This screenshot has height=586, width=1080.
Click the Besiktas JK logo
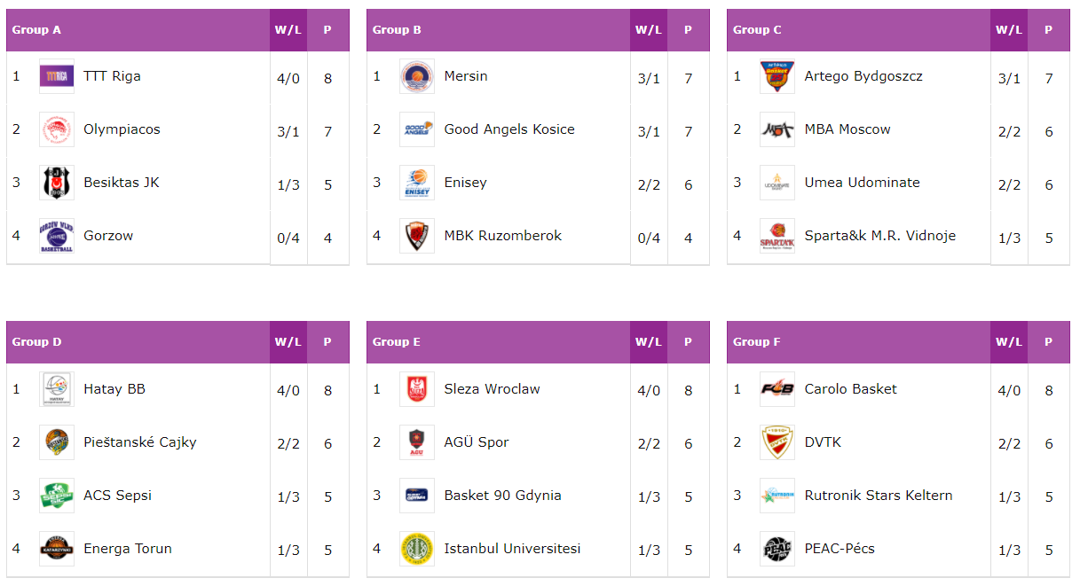(x=57, y=184)
